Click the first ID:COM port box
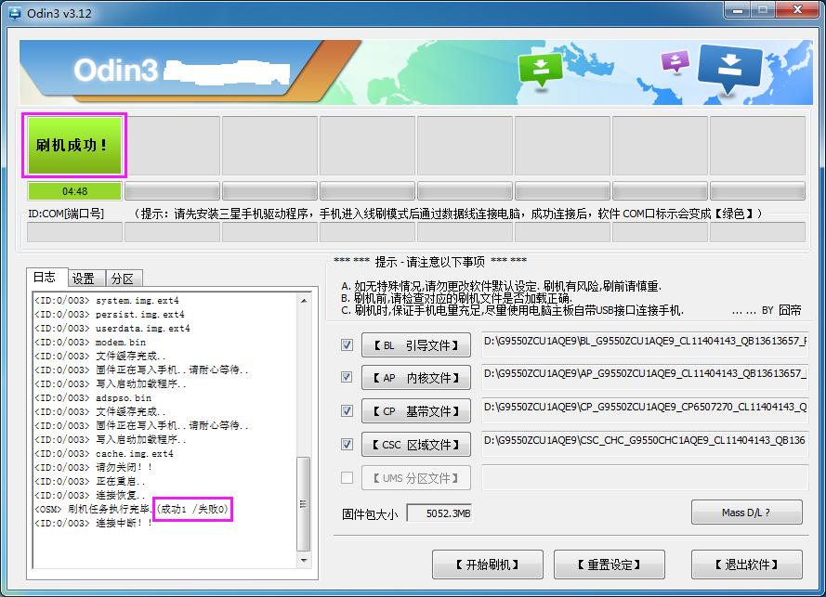Viewport: 826px width, 597px height. 74,231
